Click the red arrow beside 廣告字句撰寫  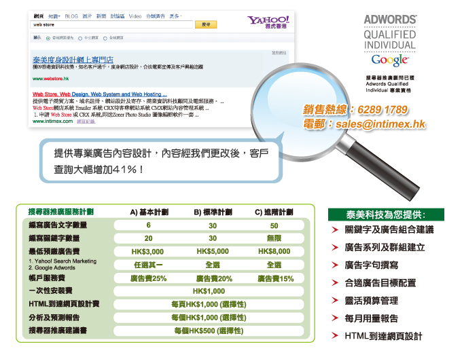(x=335, y=265)
